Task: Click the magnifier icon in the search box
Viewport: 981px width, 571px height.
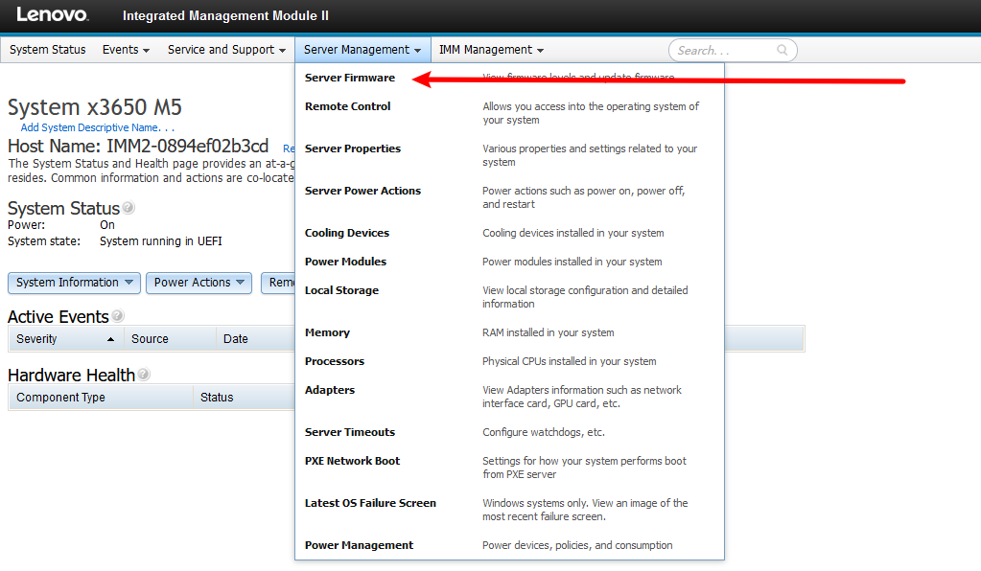Action: (782, 51)
